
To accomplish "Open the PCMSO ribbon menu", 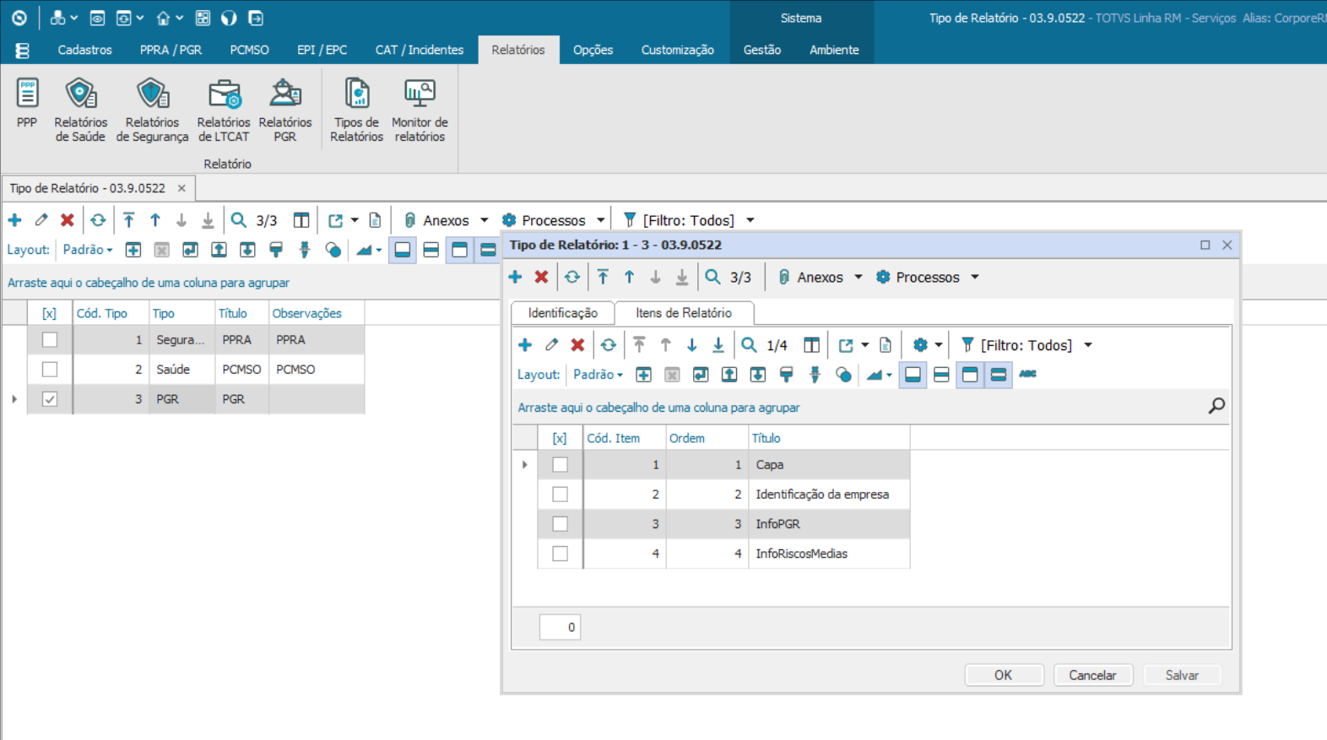I will [249, 50].
